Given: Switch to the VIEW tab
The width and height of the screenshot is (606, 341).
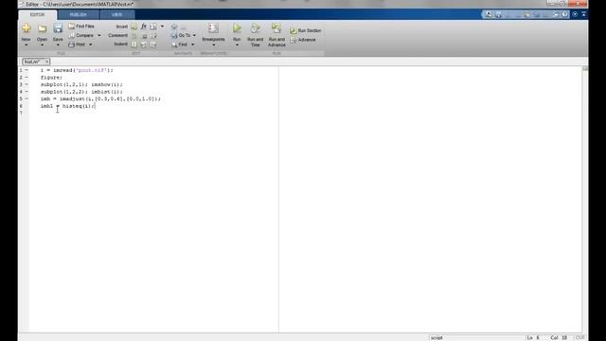Looking at the screenshot, I should tap(117, 15).
